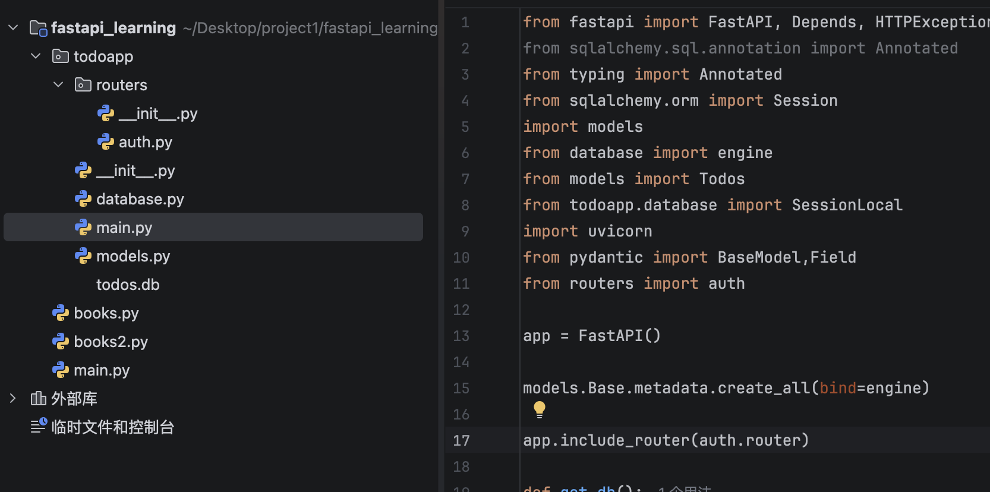
Task: Click 'Todos' in models import line
Action: pyautogui.click(x=722, y=179)
